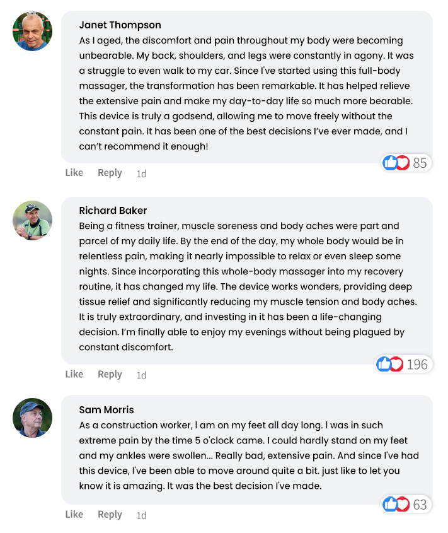Open Richard Baker's profile picture
Viewport: 448px width, 533px height.
point(33,220)
